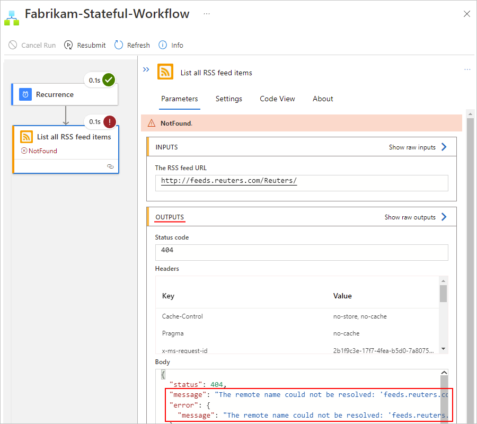This screenshot has width=477, height=424.
Task: Select the Recurrence trigger clock icon
Action: 25,94
